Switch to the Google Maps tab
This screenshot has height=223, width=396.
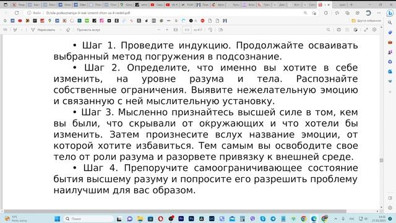[126, 4]
